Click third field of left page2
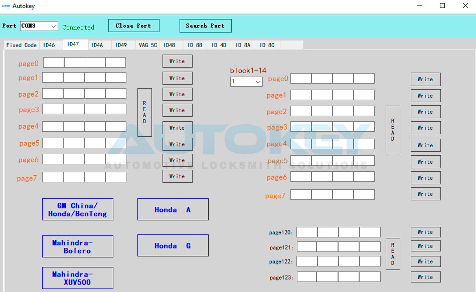This screenshot has width=476, height=292. 95,93
